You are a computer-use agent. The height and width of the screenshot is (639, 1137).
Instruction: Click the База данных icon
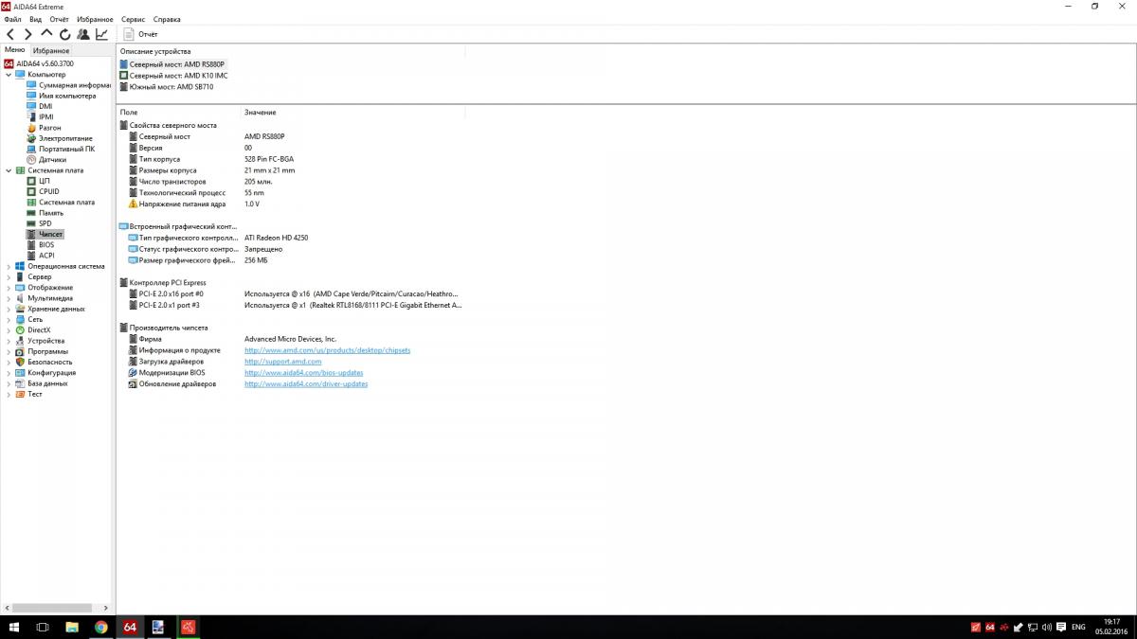(20, 383)
